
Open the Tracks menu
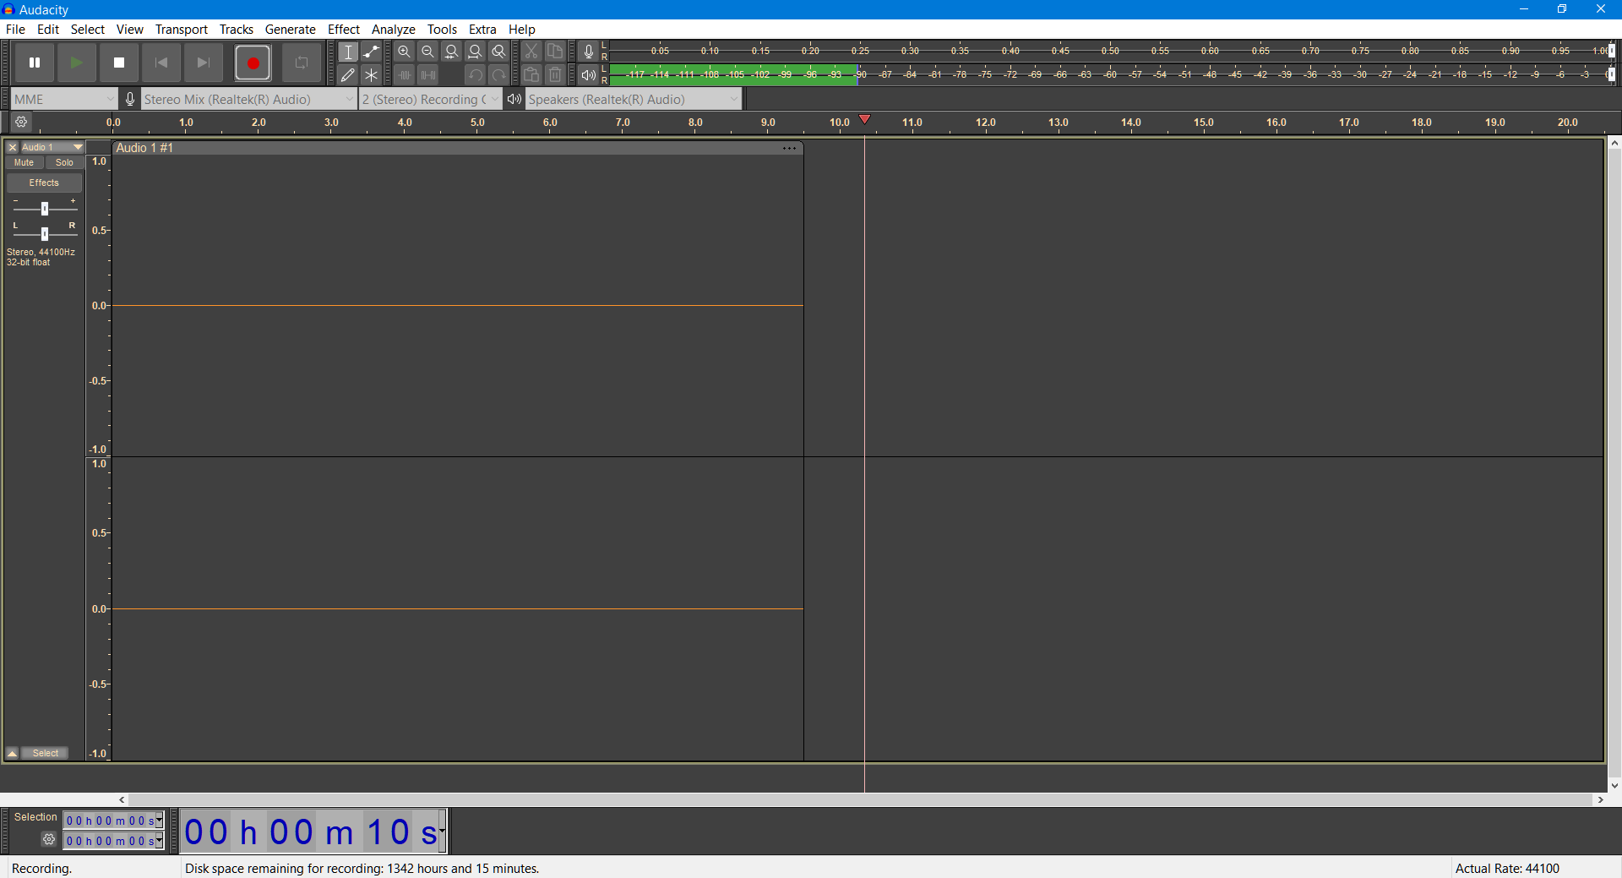237,29
